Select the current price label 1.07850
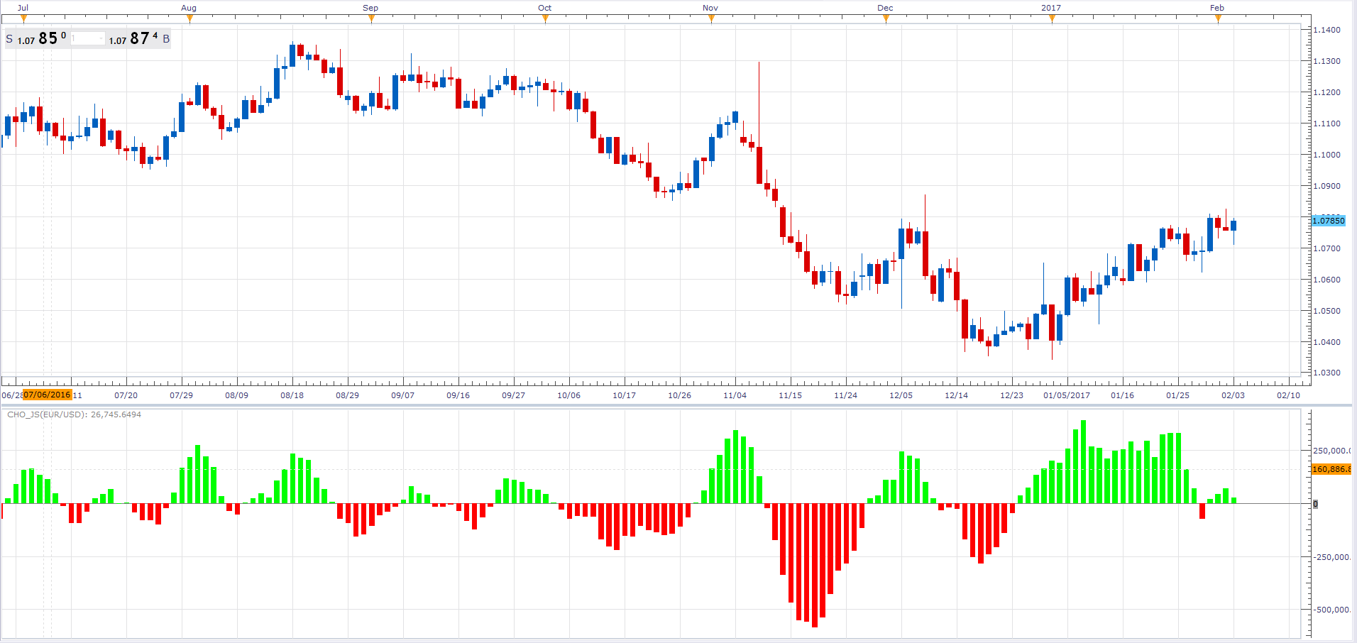 coord(1328,221)
